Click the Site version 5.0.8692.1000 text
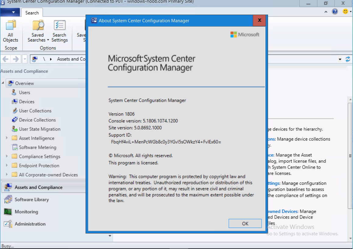Viewport: 353px width, 249px height. [135, 128]
